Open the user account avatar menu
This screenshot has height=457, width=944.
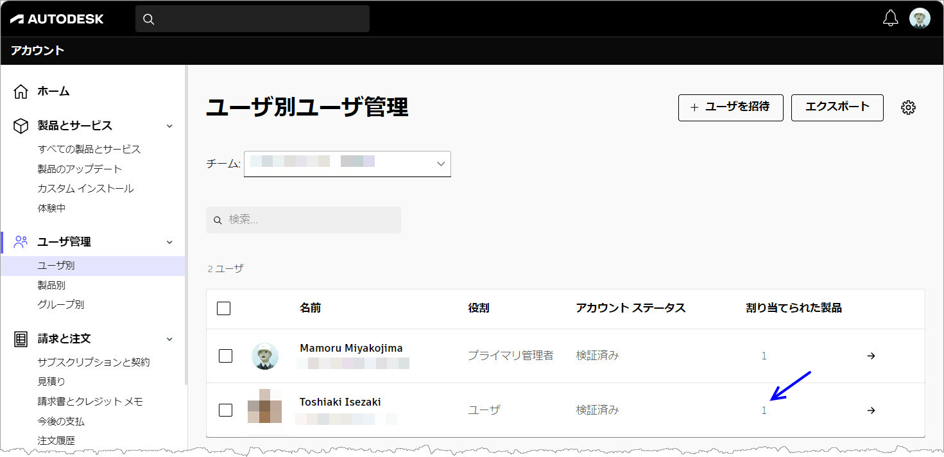pyautogui.click(x=920, y=18)
